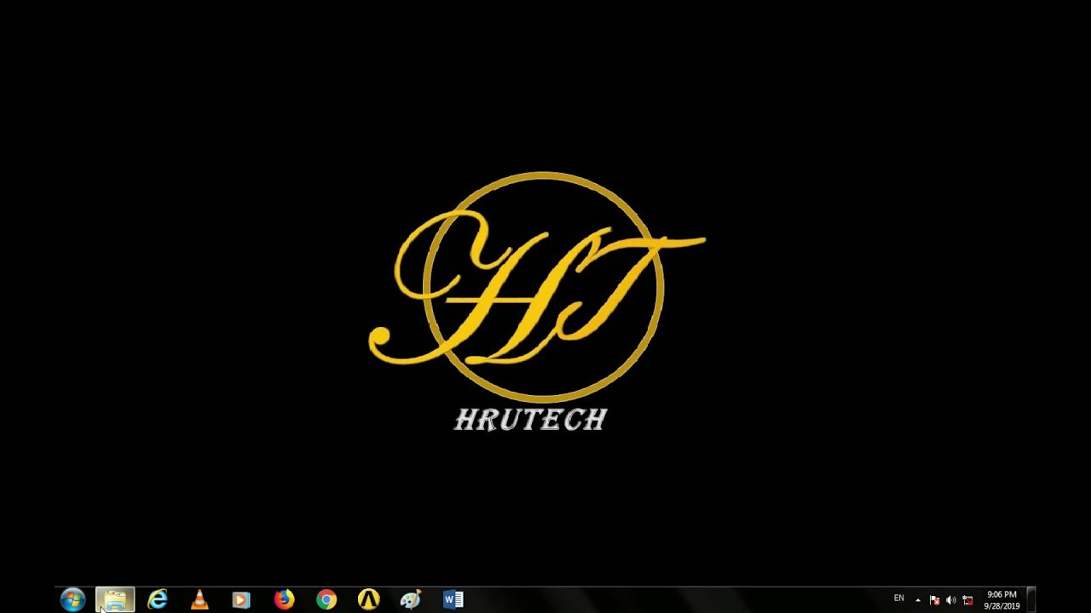Click the EN language indicator
Image resolution: width=1091 pixels, height=613 pixels.
pos(898,599)
